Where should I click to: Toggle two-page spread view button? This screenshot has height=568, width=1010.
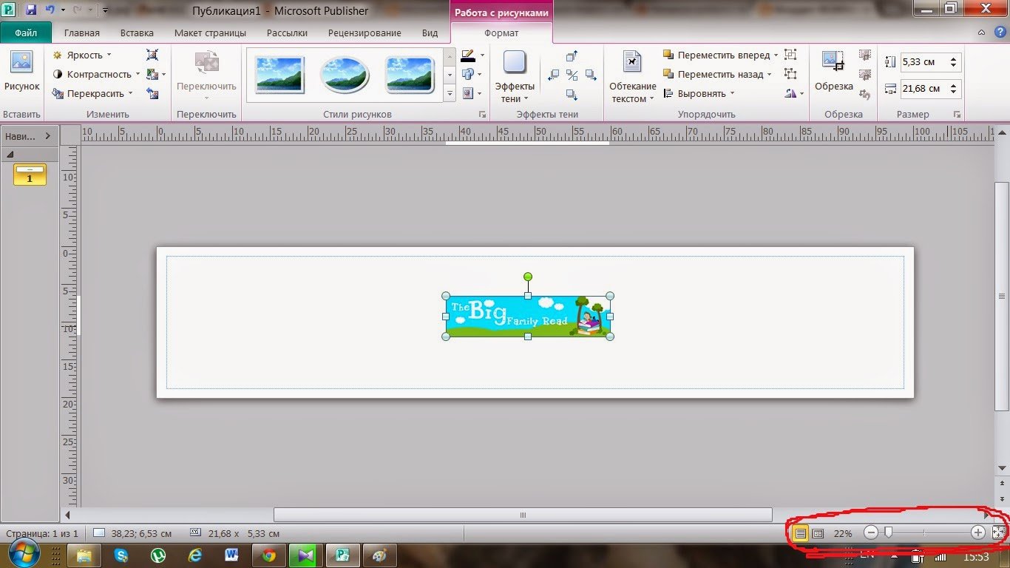point(818,532)
